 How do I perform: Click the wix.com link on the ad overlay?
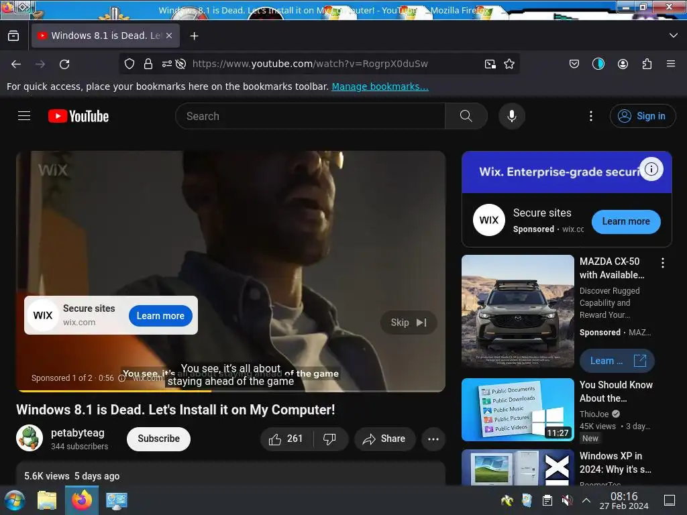[79, 323]
